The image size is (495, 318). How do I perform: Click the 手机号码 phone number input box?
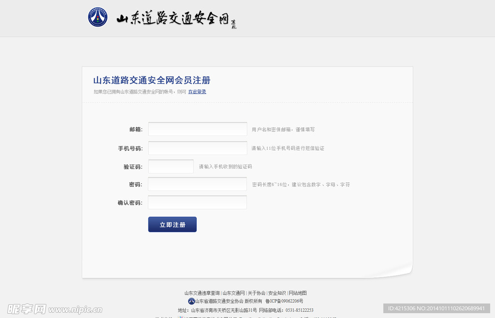(x=197, y=148)
